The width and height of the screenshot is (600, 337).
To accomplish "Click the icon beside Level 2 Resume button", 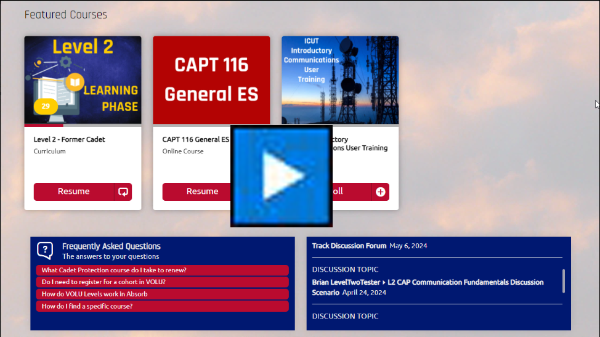I will [x=123, y=192].
